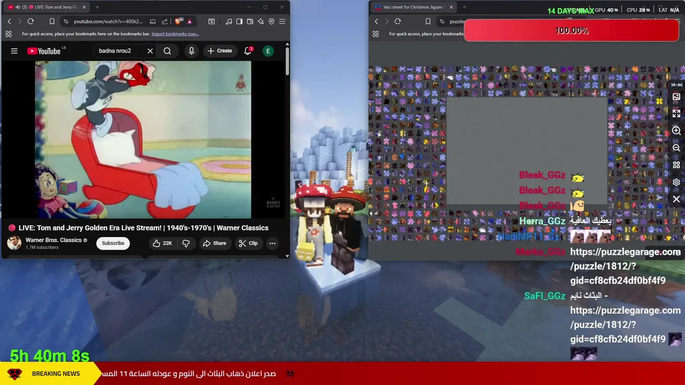Viewport: 685px width, 385px height.
Task: Zoom in on the jigsaw puzzle
Action: (676, 131)
